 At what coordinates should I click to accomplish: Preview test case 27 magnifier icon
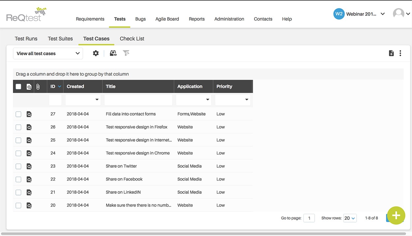29,114
